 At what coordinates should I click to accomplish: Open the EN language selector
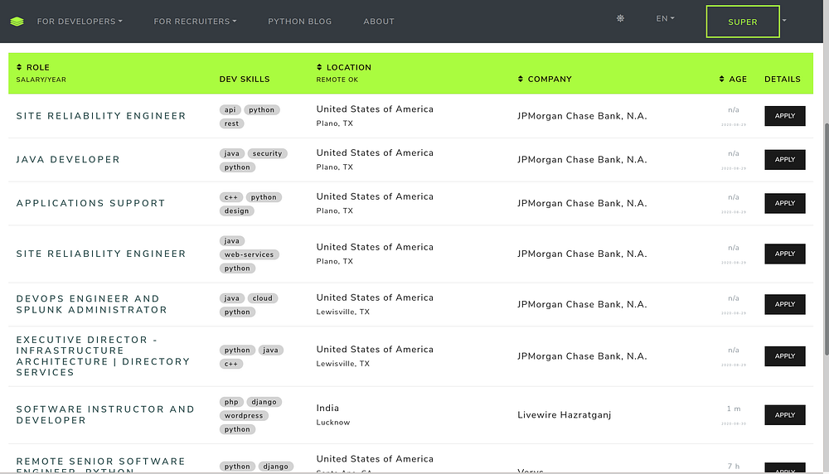click(x=665, y=18)
